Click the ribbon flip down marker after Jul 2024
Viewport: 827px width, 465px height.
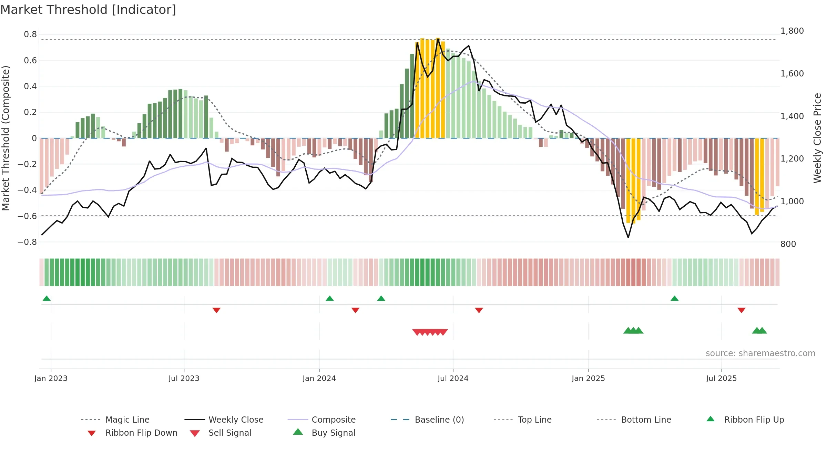tap(479, 310)
